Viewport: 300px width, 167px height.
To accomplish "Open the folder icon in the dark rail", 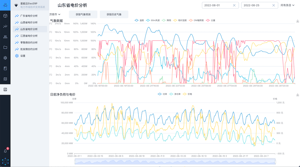I will (x=5, y=47).
